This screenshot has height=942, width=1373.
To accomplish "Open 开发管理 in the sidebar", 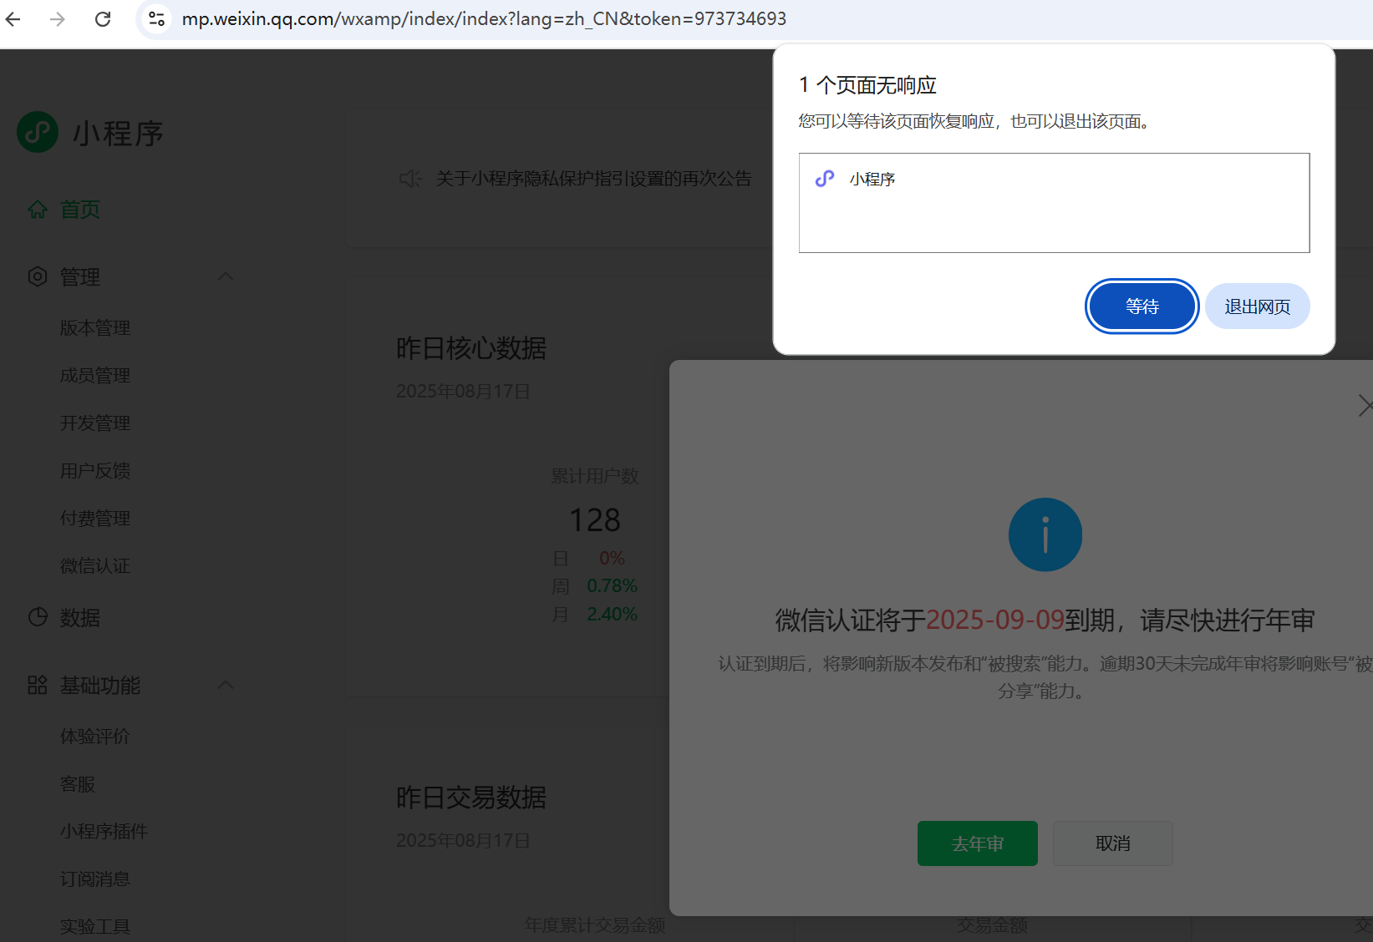I will (95, 423).
